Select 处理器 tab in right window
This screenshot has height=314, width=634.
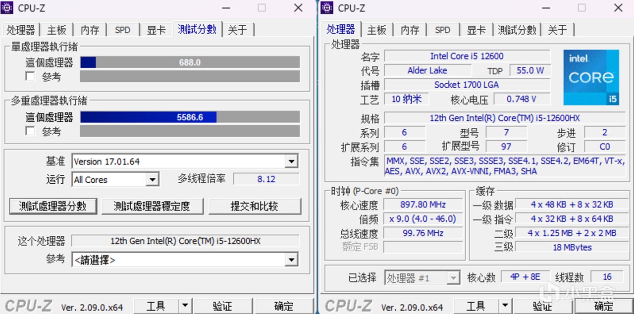click(341, 29)
